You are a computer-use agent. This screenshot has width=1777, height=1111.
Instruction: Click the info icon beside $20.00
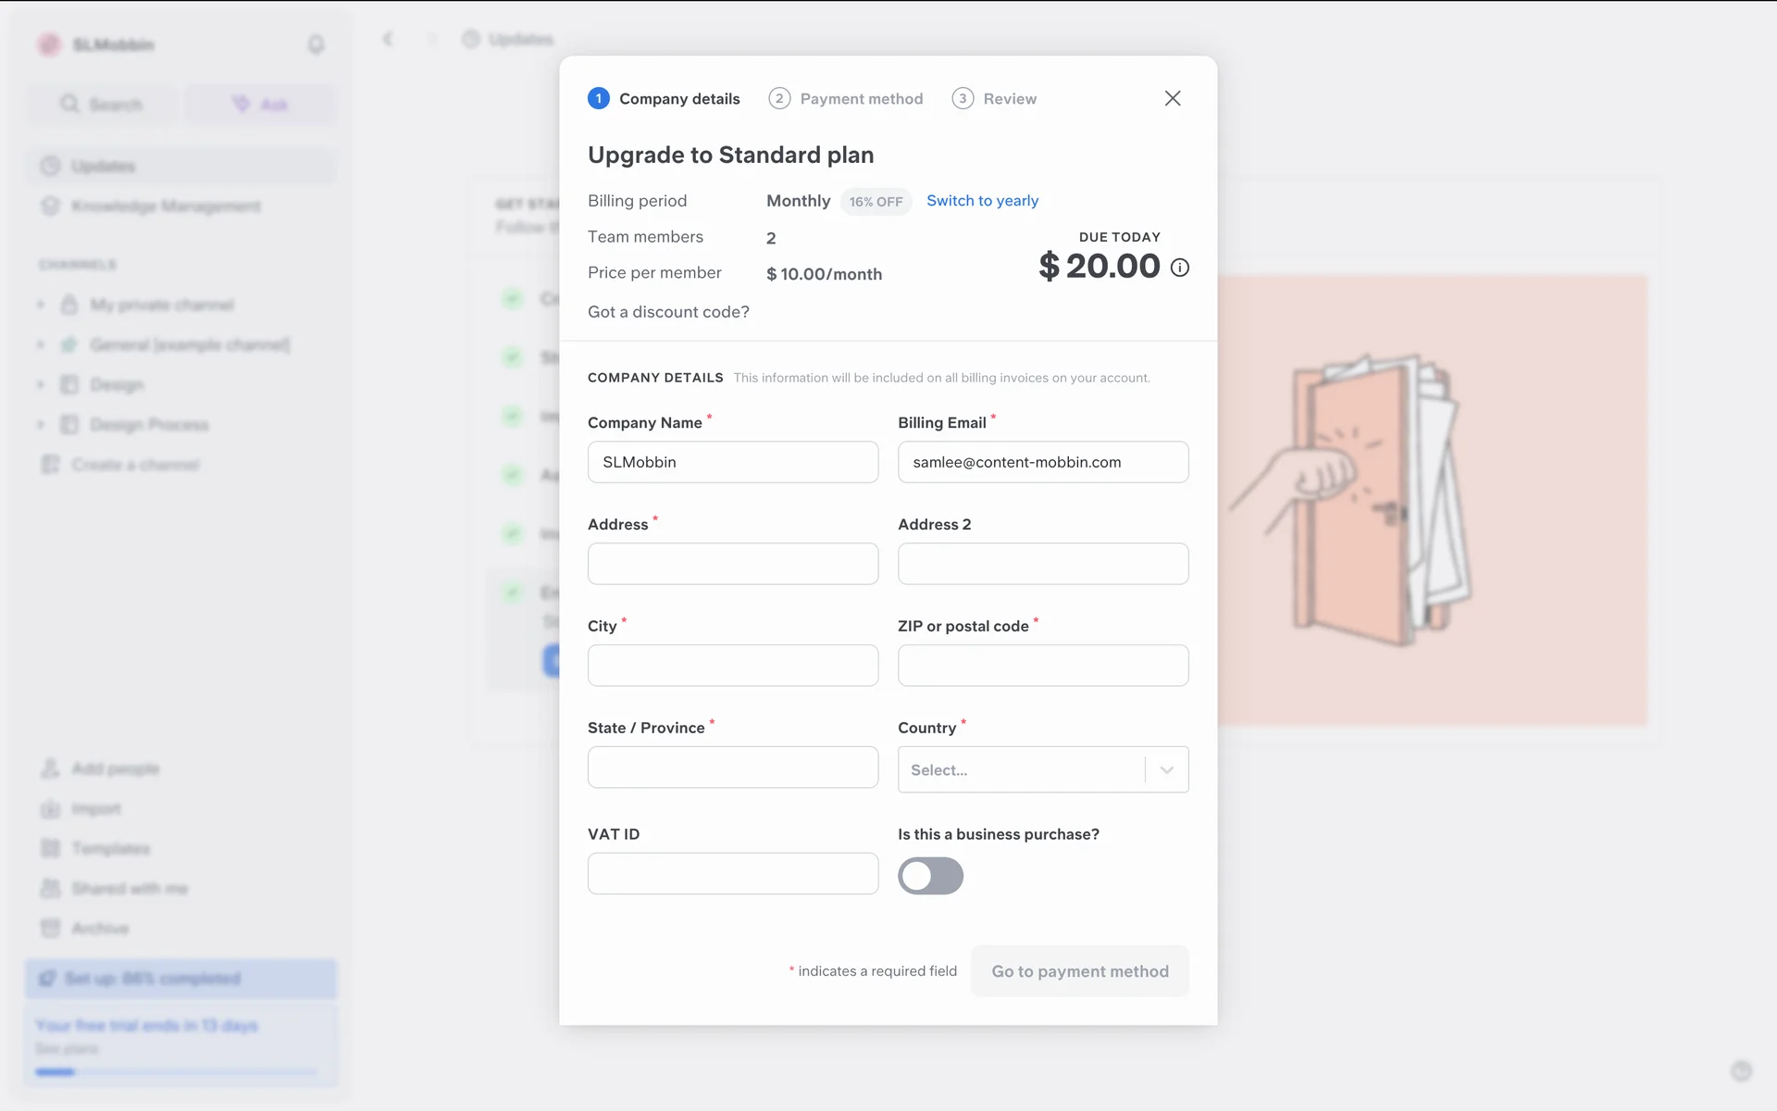1179,268
